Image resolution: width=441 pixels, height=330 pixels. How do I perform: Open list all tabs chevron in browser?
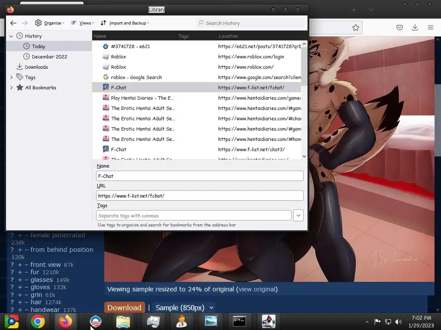371,10
